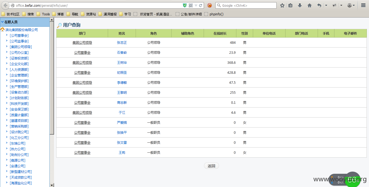Screen dimensions: 369x187
Task: Open the 博客 bookmark folder
Action: click(x=58, y=14)
